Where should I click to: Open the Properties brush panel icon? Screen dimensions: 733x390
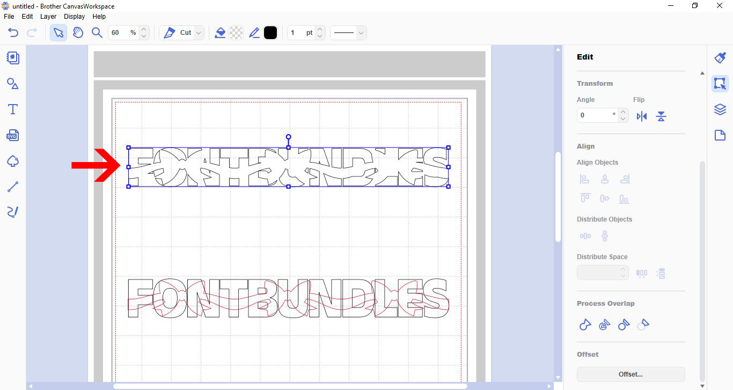coord(720,58)
